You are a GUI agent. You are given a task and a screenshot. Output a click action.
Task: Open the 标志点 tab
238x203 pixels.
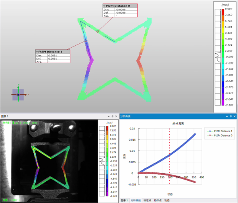pyautogui.click(x=147, y=200)
